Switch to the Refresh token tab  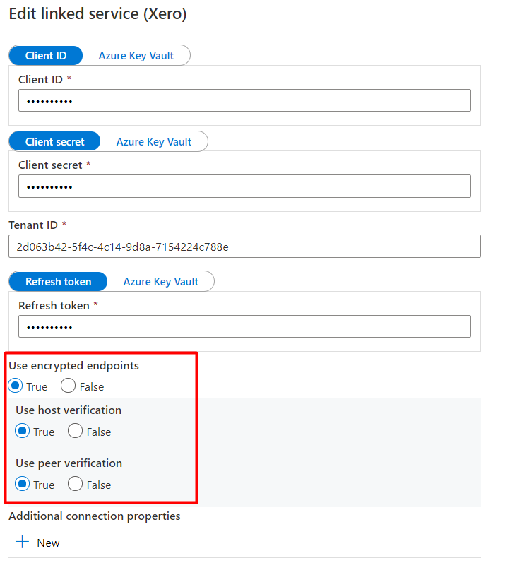click(x=59, y=282)
